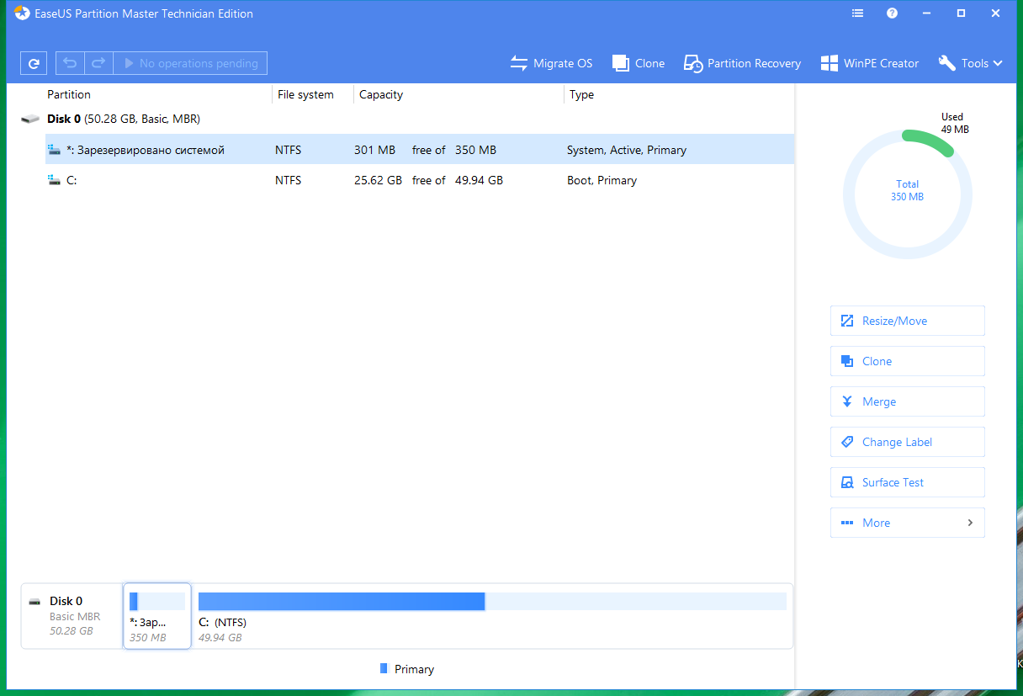The width and height of the screenshot is (1023, 696).
Task: Click the Resize/Move button
Action: click(907, 321)
